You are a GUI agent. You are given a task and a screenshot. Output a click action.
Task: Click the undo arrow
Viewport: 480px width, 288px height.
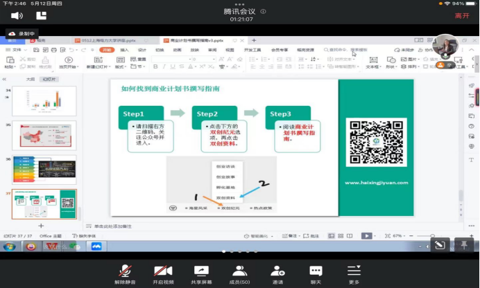point(71,50)
